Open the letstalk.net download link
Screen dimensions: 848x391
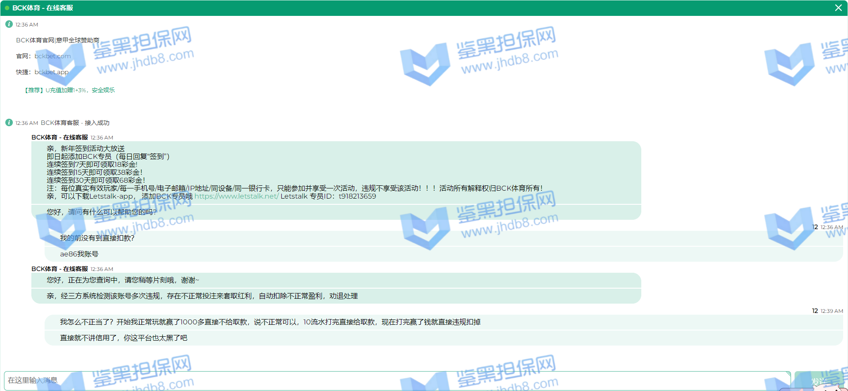pos(236,196)
